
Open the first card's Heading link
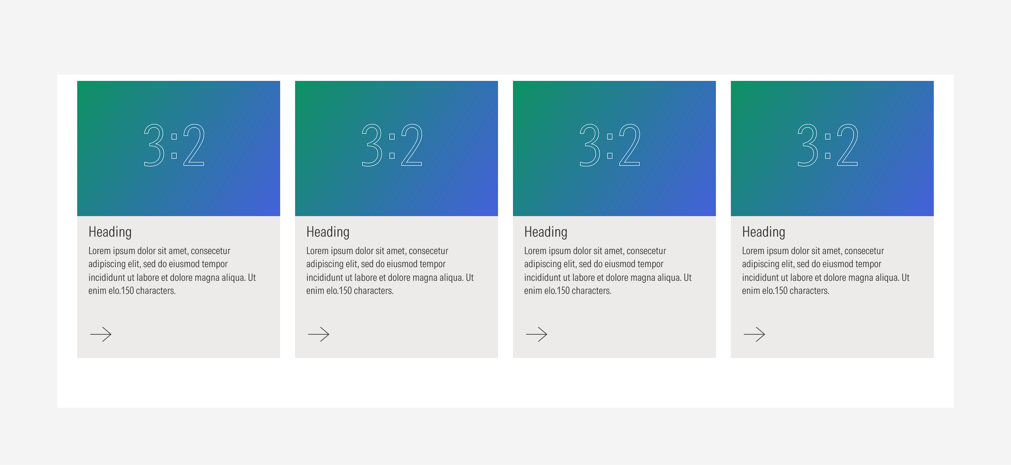click(110, 232)
